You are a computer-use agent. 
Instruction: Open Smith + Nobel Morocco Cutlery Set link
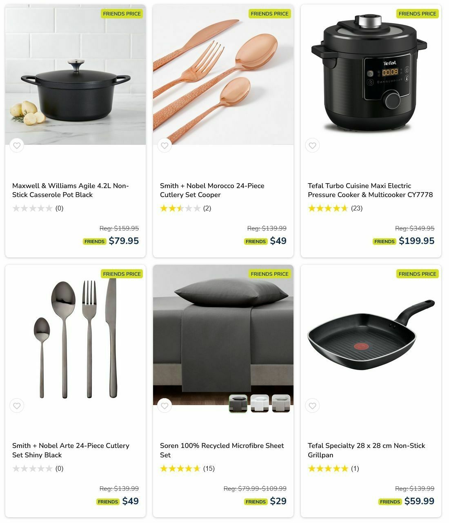(x=212, y=190)
